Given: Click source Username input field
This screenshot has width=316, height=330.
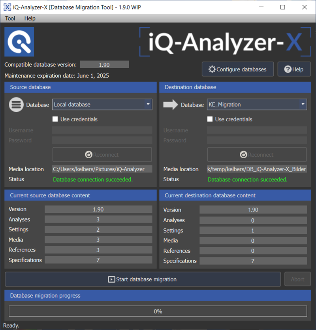Looking at the screenshot, I should tap(102, 130).
